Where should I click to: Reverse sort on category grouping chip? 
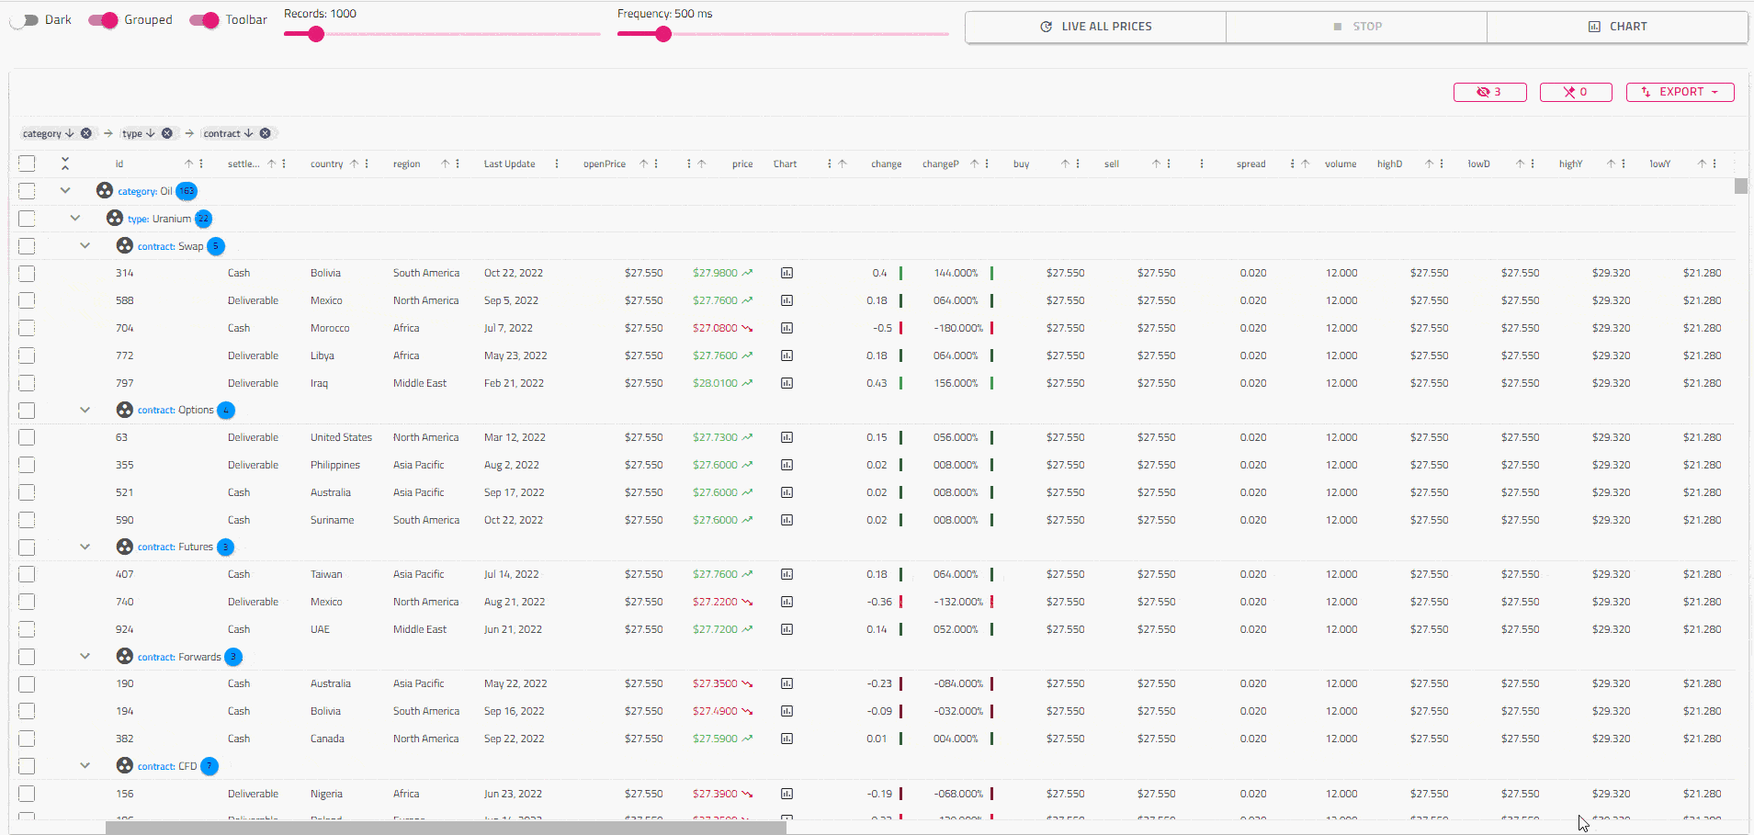(70, 133)
